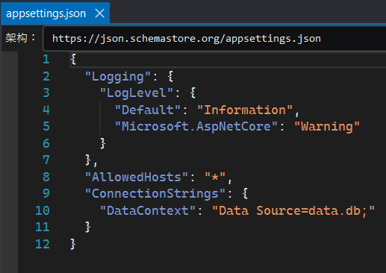The image size is (386, 273).
Task: Click the "ConnectionStrings" key
Action: click(155, 193)
